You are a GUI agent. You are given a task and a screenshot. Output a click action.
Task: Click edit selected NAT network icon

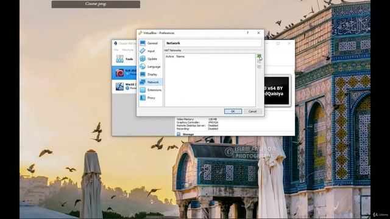pos(259,61)
